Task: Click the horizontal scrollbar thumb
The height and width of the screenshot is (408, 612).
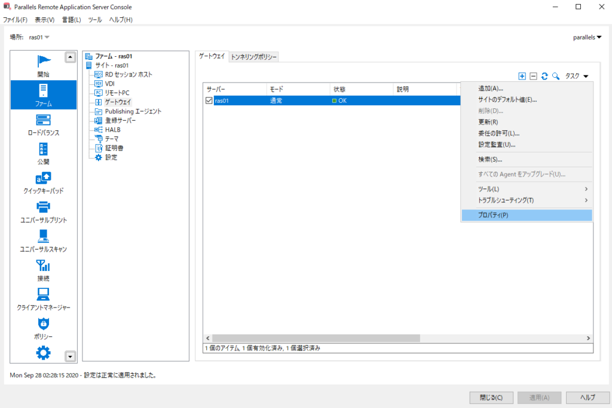Action: [x=316, y=339]
